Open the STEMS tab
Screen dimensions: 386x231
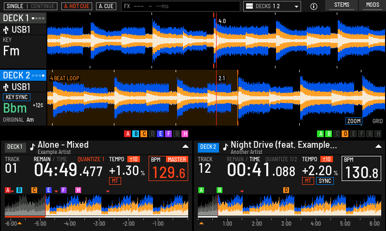pyautogui.click(x=342, y=5)
